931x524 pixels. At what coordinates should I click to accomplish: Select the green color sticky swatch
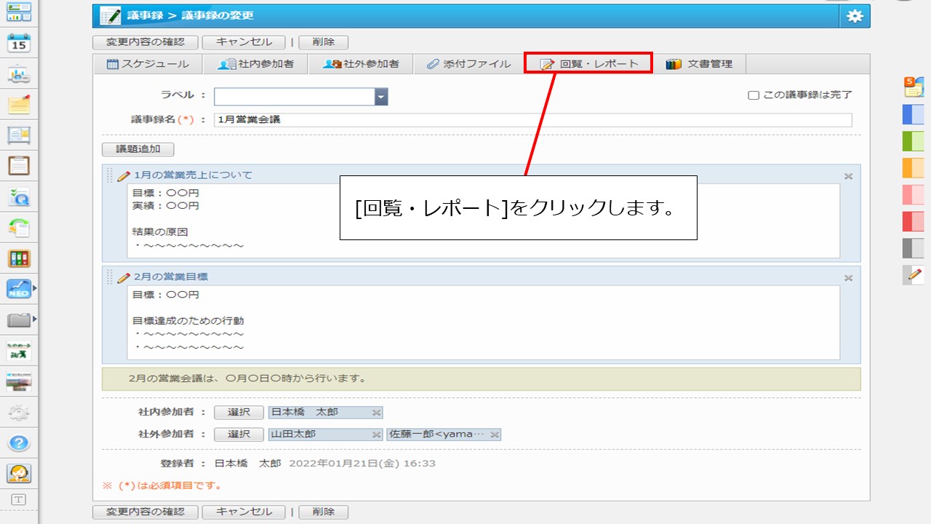tap(913, 140)
